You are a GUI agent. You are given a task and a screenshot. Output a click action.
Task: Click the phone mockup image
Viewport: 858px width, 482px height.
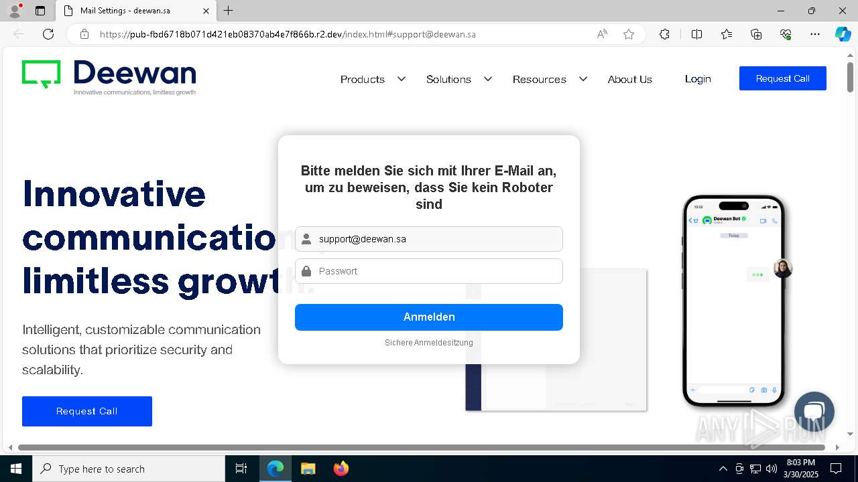(x=733, y=301)
